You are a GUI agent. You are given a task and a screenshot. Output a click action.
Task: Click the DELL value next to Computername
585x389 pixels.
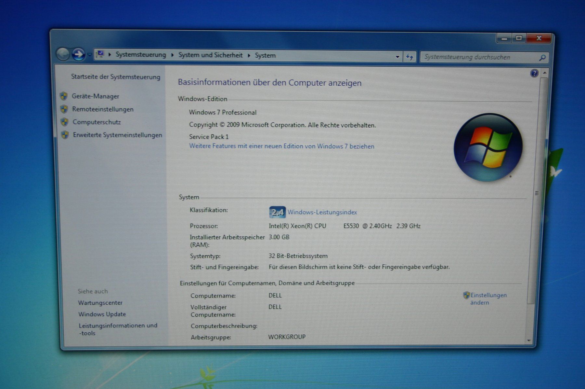pos(275,296)
